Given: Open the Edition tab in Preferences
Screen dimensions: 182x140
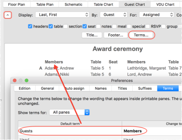Looking at the screenshot, I should click(x=25, y=88).
